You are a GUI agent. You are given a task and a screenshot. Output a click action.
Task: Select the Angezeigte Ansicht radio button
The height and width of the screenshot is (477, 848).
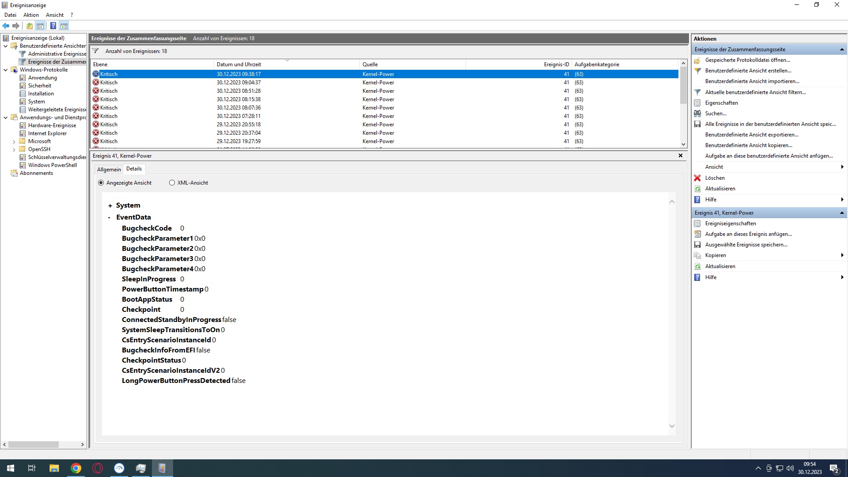pos(101,183)
